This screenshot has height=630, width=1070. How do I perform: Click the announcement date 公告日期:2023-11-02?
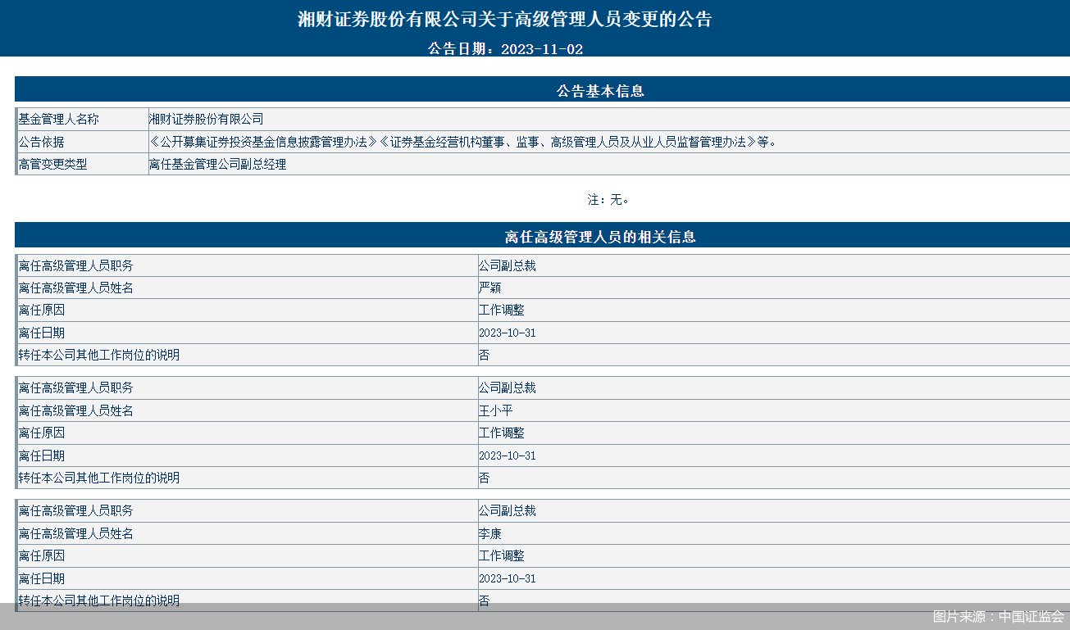point(506,49)
